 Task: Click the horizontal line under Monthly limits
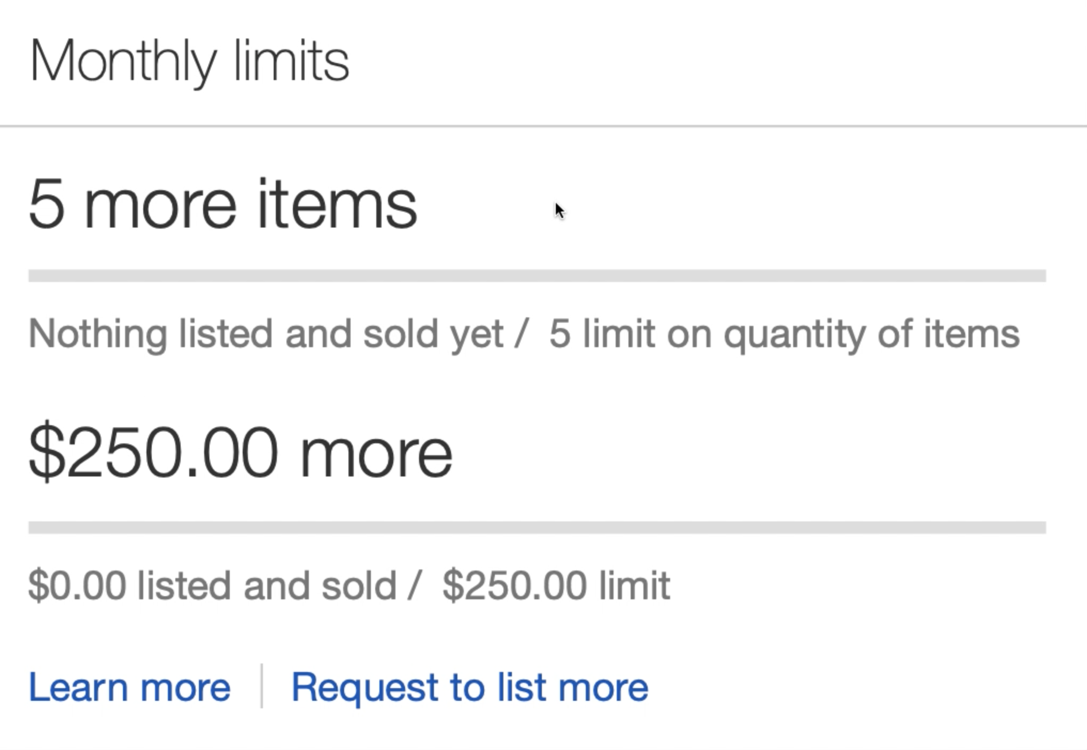coord(543,127)
